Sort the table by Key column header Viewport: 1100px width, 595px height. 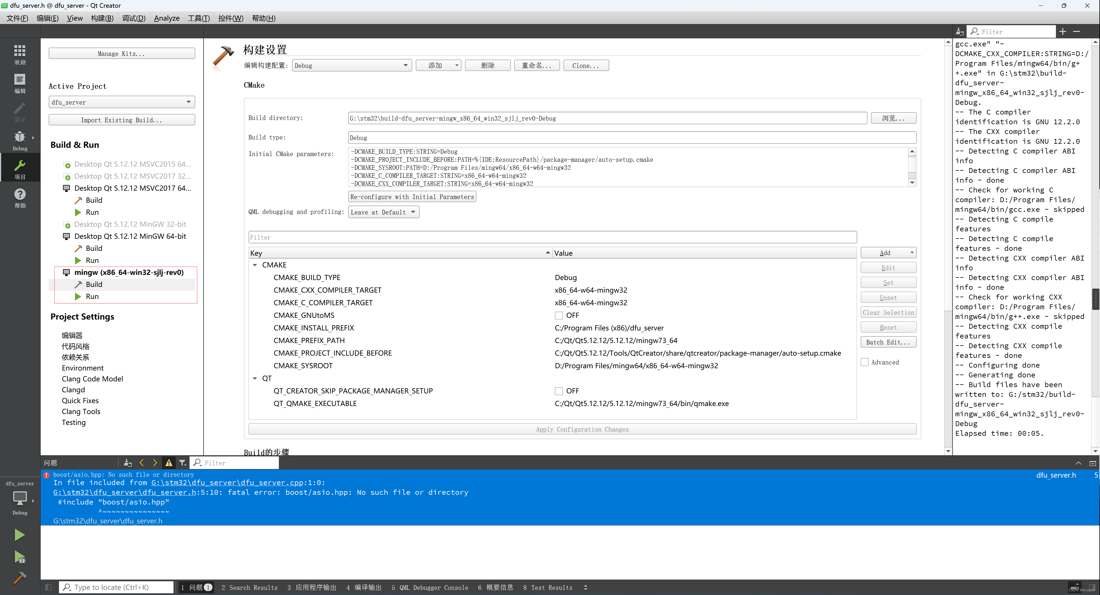[x=401, y=253]
